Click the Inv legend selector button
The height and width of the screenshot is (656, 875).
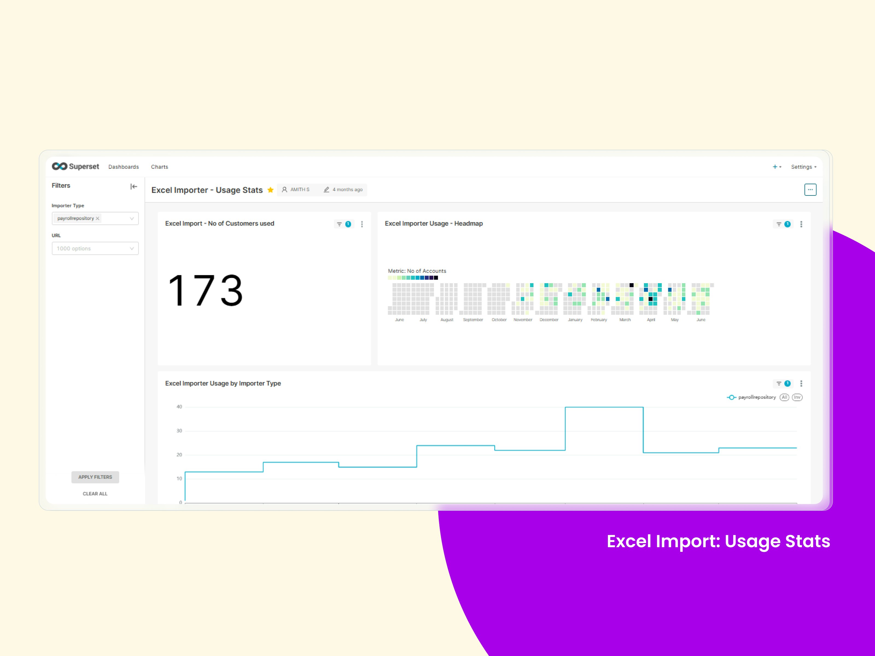coord(797,397)
